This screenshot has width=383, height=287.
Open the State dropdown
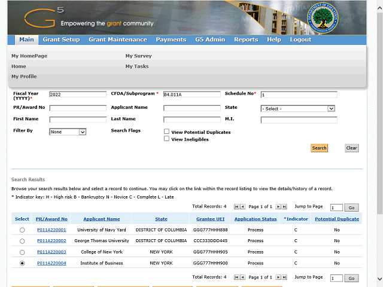297,108
